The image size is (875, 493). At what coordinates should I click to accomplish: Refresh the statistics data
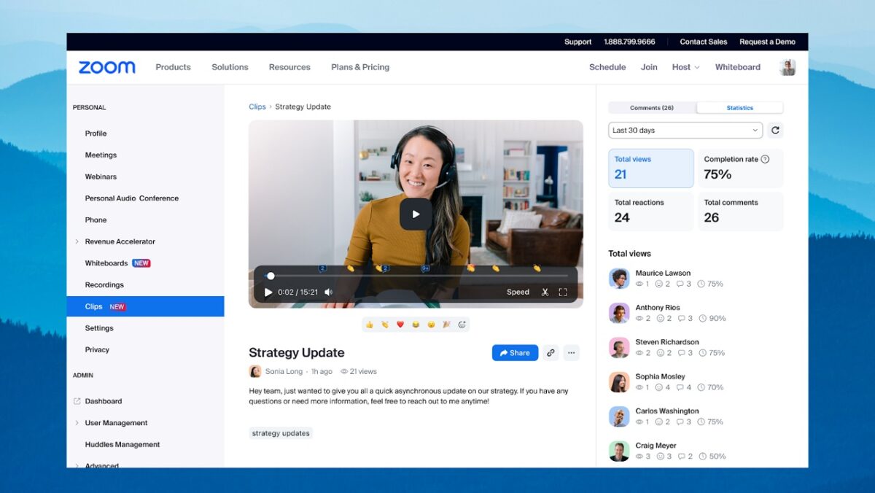tap(775, 130)
